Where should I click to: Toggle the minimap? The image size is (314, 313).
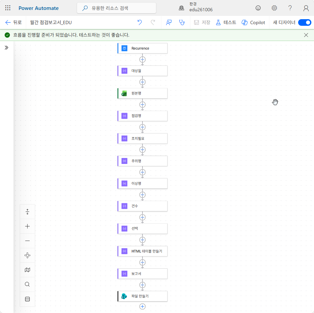(27, 270)
